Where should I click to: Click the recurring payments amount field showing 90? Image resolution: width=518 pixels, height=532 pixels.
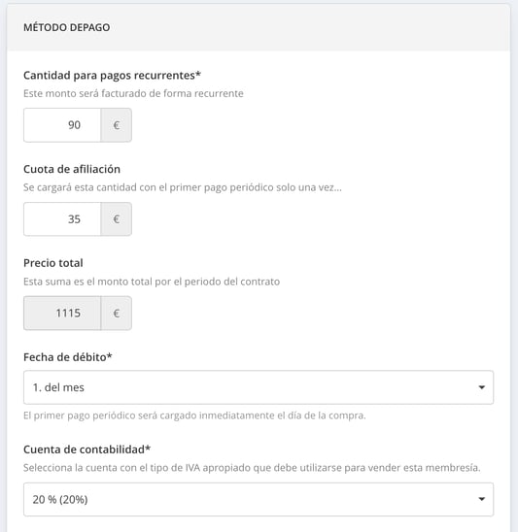tap(62, 125)
